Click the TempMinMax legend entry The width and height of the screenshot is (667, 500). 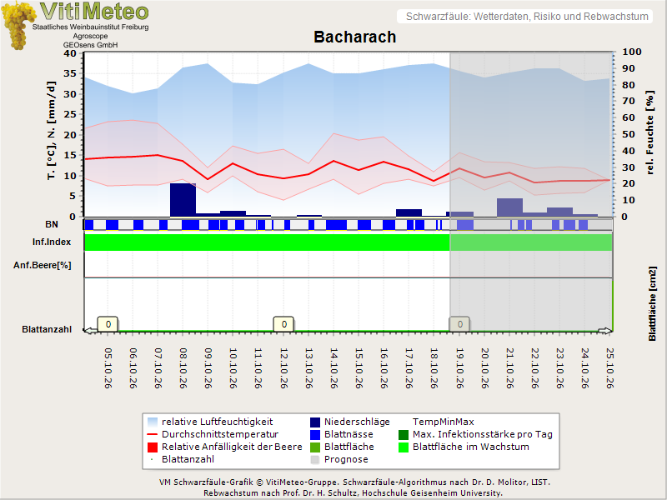[x=443, y=422]
